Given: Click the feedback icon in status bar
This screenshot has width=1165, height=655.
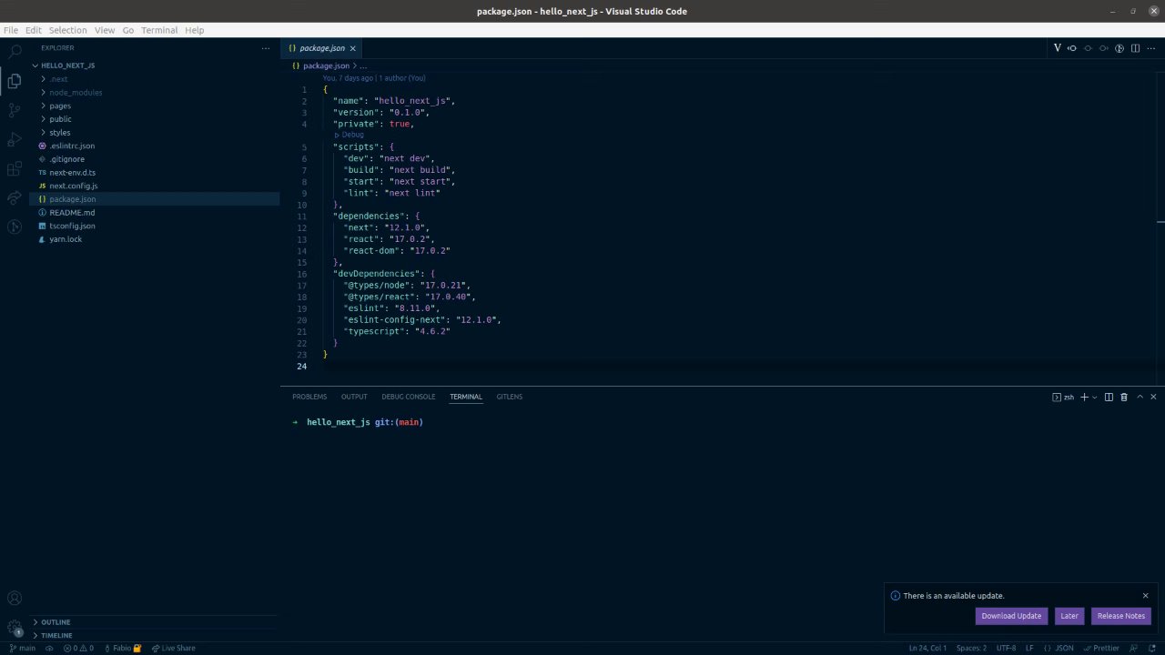Looking at the screenshot, I should click(1133, 649).
